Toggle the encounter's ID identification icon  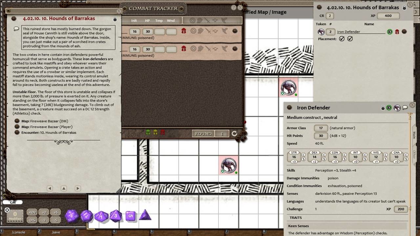click(389, 32)
